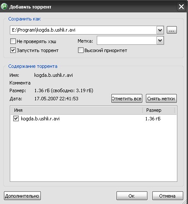Sort file list by Размер column header

(159, 110)
